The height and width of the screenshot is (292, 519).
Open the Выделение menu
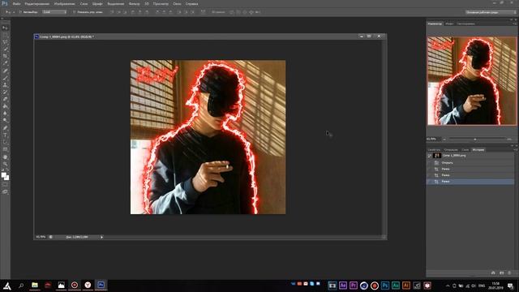tap(116, 3)
